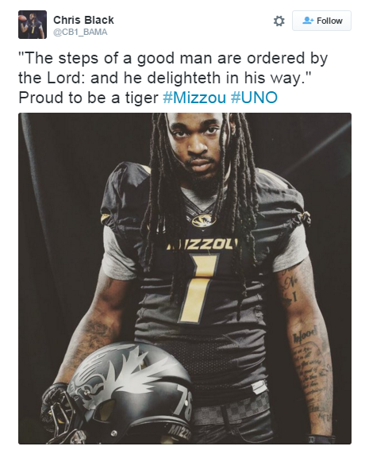Open the #UNO hashtag

click(254, 98)
